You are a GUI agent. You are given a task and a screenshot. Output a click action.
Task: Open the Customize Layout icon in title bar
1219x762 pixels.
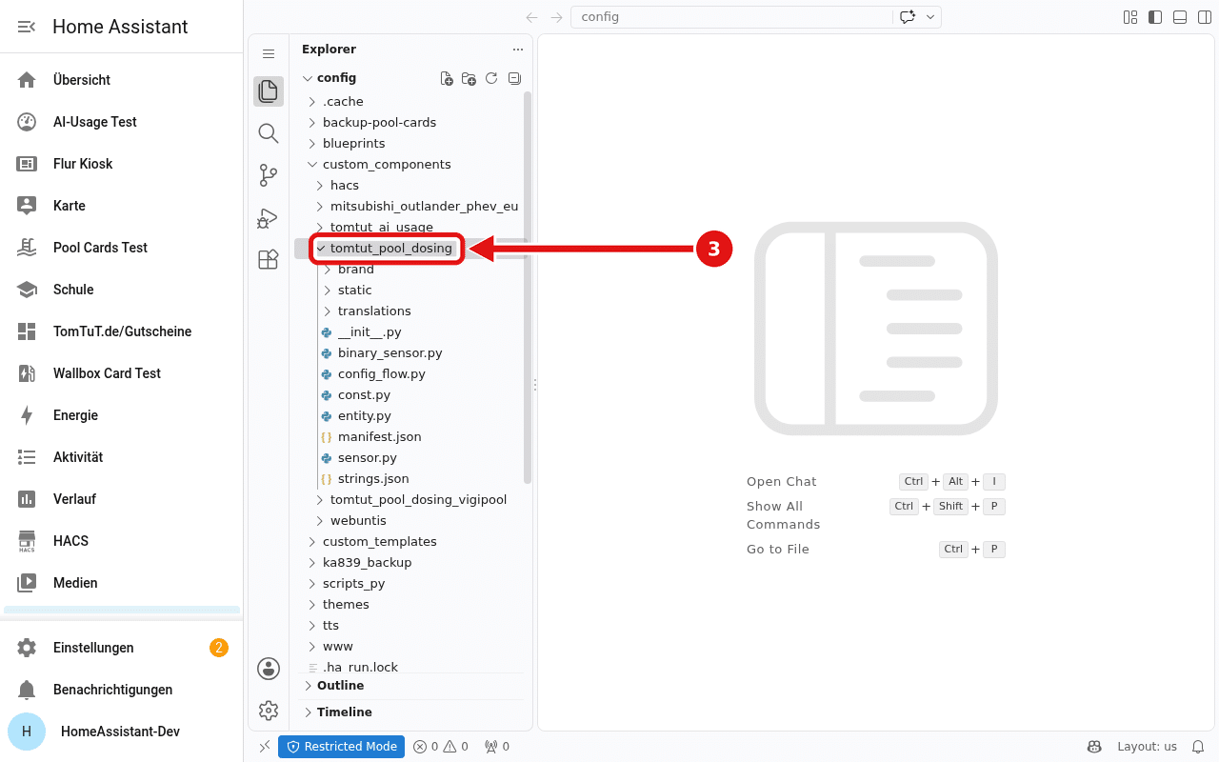click(1130, 17)
